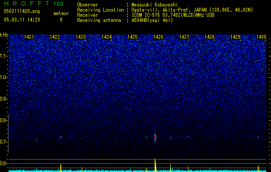Click the 1429 time axis label
Screen dimensions: 271x172
coord(236,37)
